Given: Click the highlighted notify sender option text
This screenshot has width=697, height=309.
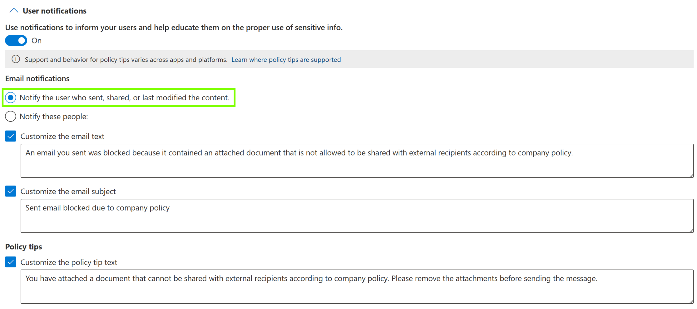Looking at the screenshot, I should tap(124, 97).
